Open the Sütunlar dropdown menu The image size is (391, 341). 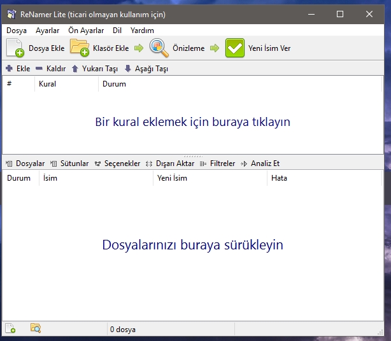69,164
